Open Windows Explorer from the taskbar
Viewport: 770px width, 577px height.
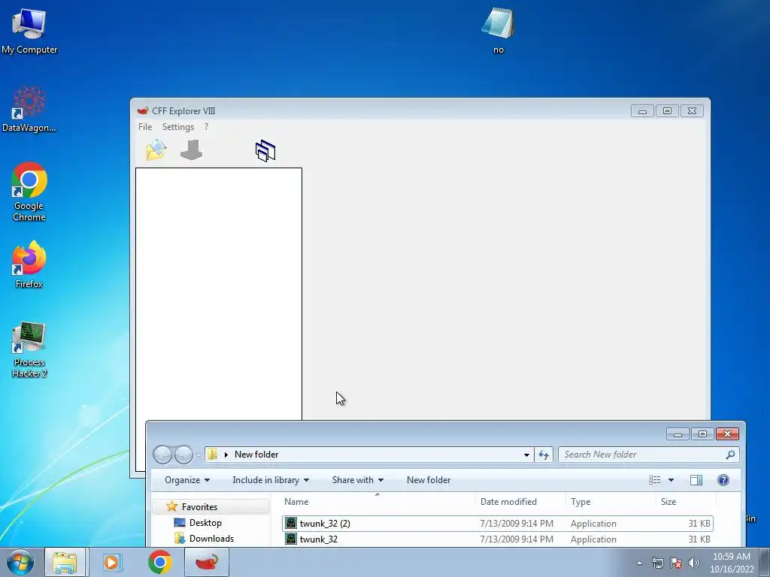click(x=65, y=562)
